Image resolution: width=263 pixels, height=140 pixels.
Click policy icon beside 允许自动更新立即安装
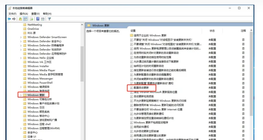[x=132, y=131]
